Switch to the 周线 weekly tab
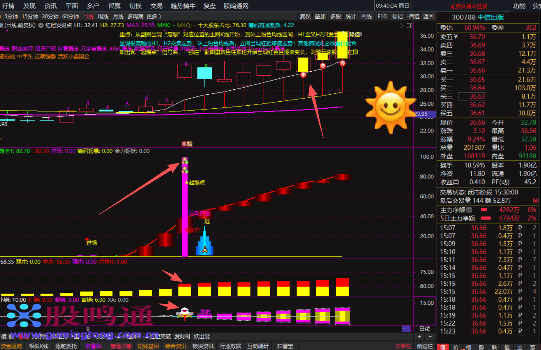Viewport: 541px width, 350px height. [103, 16]
